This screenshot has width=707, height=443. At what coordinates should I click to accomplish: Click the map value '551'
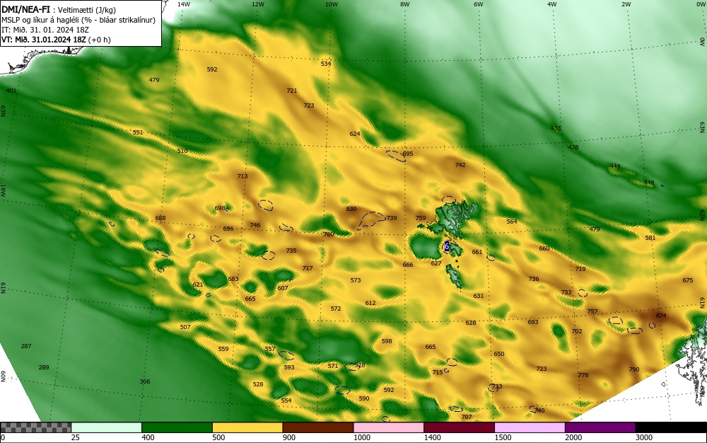(138, 132)
